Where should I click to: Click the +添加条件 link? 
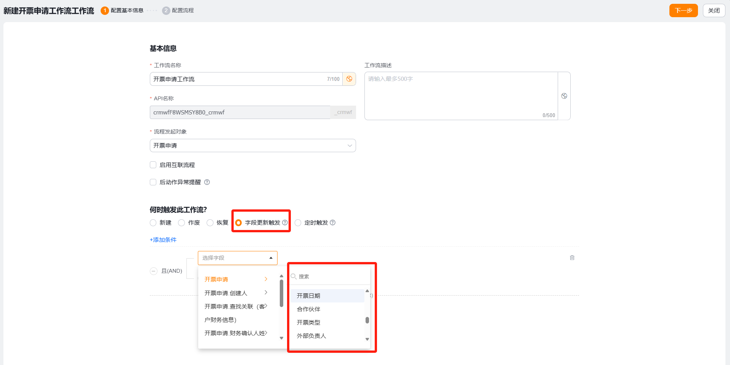(x=163, y=240)
